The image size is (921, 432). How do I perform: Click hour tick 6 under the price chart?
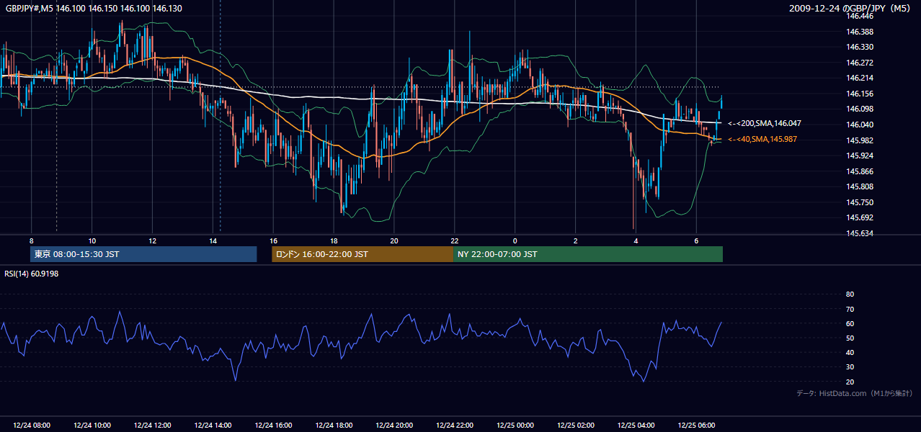pyautogui.click(x=697, y=240)
